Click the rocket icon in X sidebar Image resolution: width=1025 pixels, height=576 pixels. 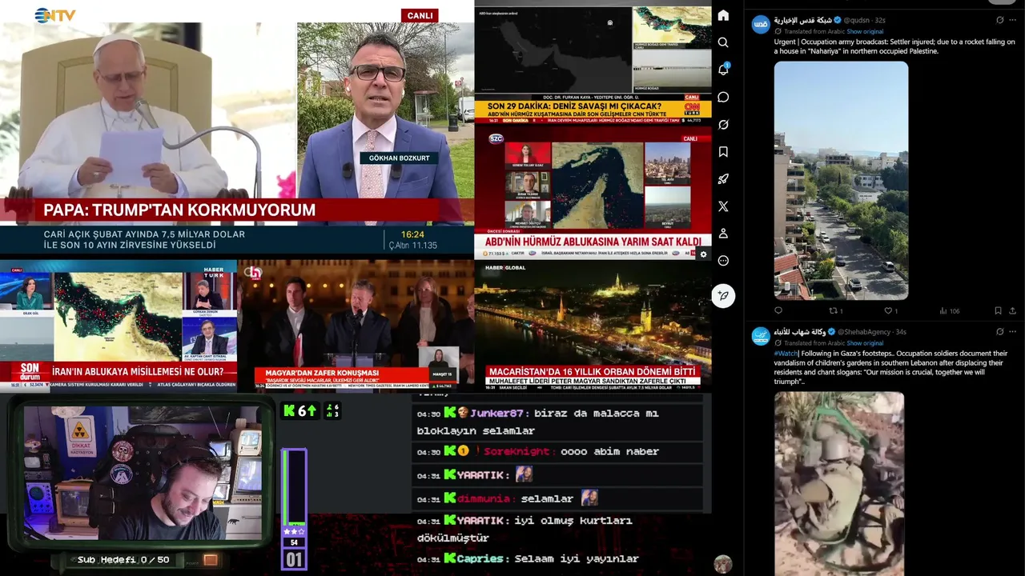click(723, 178)
